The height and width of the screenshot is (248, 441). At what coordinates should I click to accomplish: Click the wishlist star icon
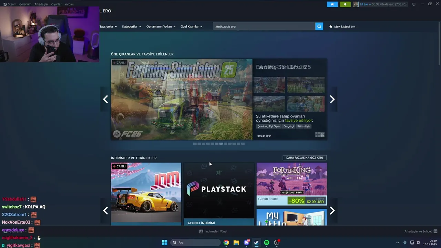pos(331,27)
